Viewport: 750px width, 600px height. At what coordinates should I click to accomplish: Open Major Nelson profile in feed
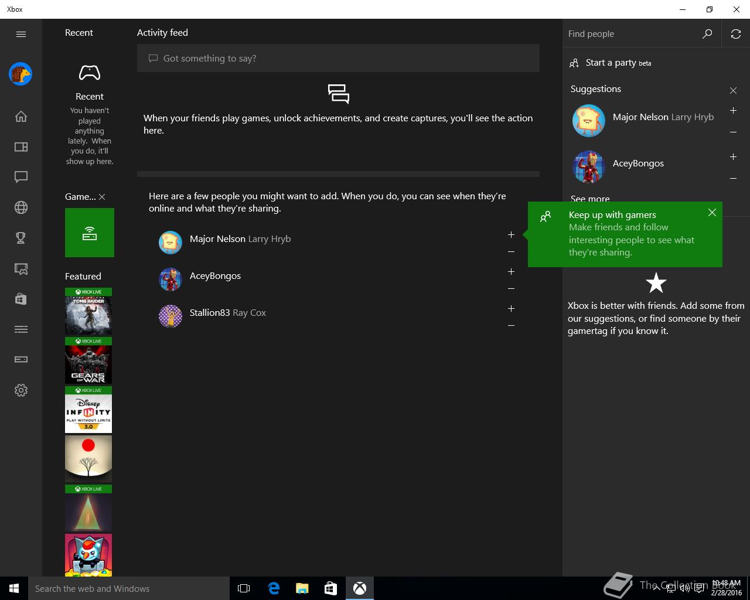coord(240,238)
